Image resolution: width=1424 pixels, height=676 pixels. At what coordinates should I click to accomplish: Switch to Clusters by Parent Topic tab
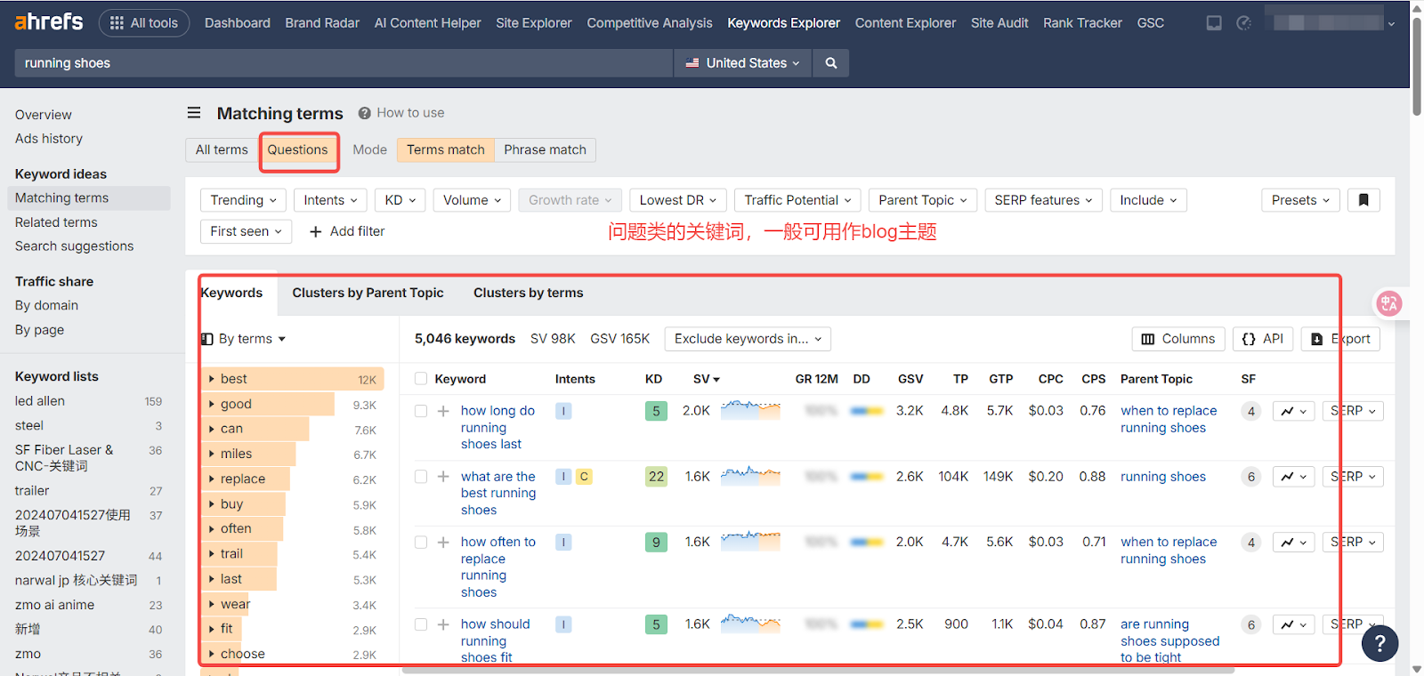368,293
